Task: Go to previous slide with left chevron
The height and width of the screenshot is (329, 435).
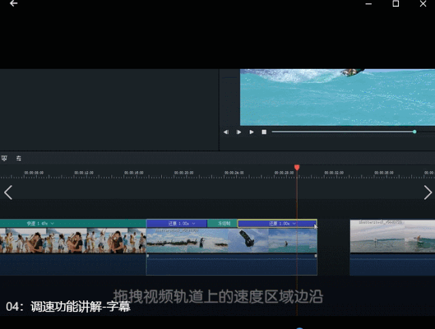Action: (x=8, y=192)
